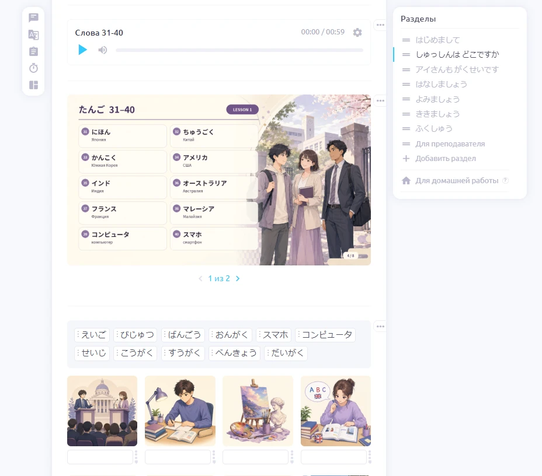The image size is (542, 476).
Task: Open the はじめまして section
Action: (437, 40)
